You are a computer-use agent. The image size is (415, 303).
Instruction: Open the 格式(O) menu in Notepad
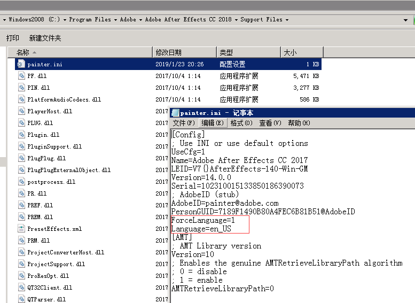click(x=241, y=123)
